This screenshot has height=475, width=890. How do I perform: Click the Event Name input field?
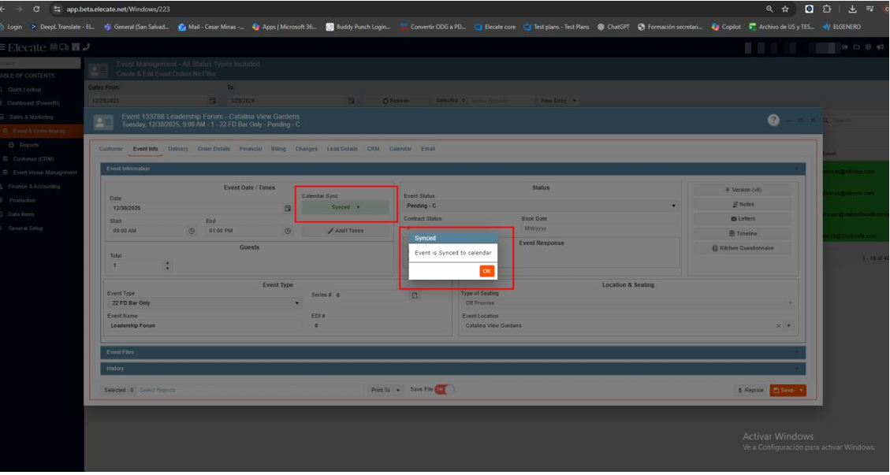[204, 325]
